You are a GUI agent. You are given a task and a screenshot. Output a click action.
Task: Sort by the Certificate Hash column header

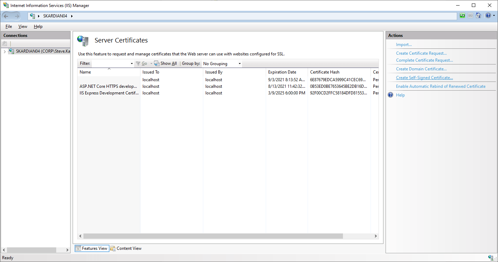(x=339, y=72)
